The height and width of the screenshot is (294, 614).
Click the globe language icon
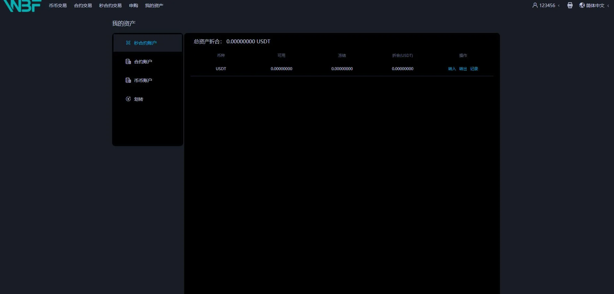pos(582,5)
